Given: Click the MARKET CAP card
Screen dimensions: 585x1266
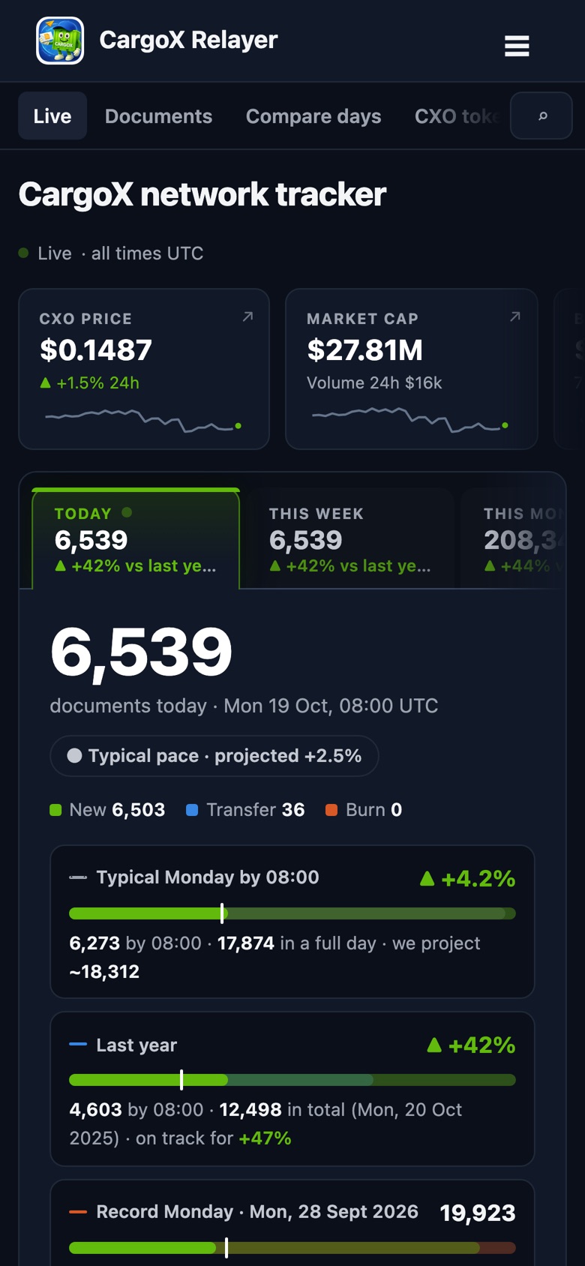Looking at the screenshot, I should pos(411,369).
